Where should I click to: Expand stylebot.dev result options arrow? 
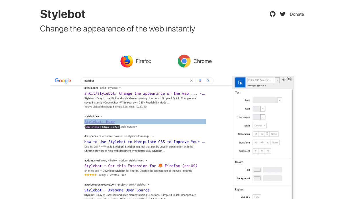(x=101, y=116)
